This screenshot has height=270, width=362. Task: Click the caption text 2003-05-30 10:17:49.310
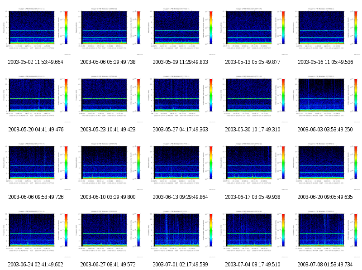tap(252, 130)
